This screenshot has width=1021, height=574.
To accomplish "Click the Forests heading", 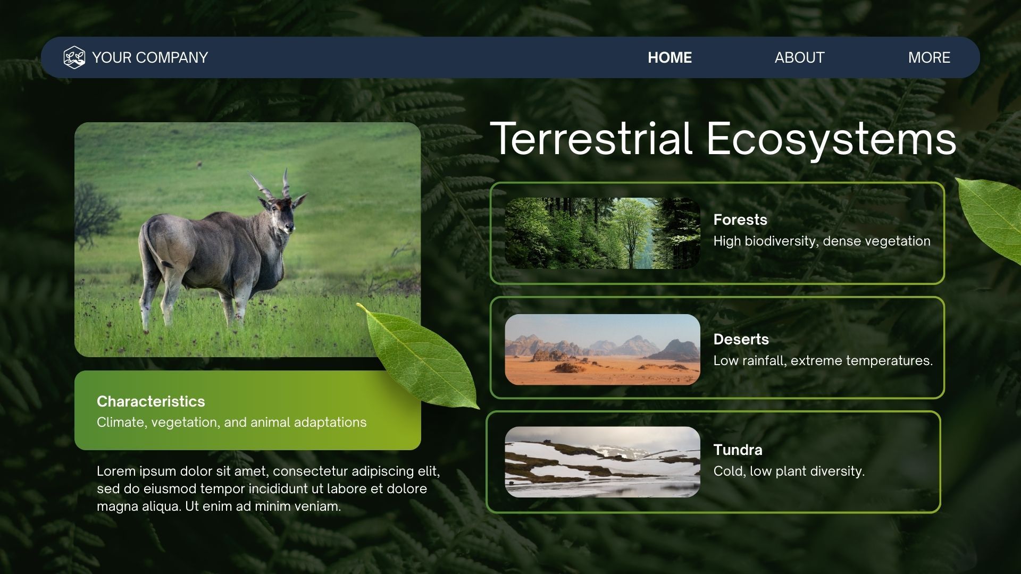I will [740, 220].
